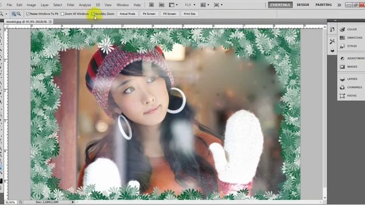Open the Filter menu
Image resolution: width=365 pixels, height=205 pixels.
(x=70, y=5)
